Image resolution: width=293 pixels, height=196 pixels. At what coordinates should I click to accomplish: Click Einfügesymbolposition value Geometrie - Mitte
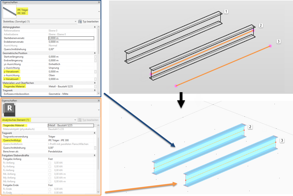point(58,94)
